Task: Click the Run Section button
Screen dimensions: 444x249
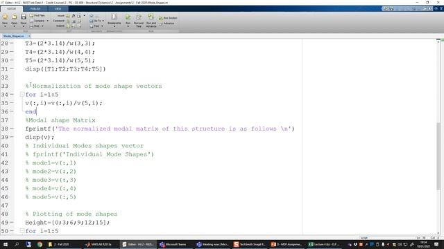Action: point(168,18)
